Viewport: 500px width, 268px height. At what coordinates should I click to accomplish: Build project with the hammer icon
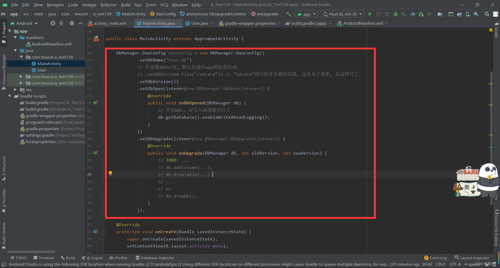click(288, 14)
